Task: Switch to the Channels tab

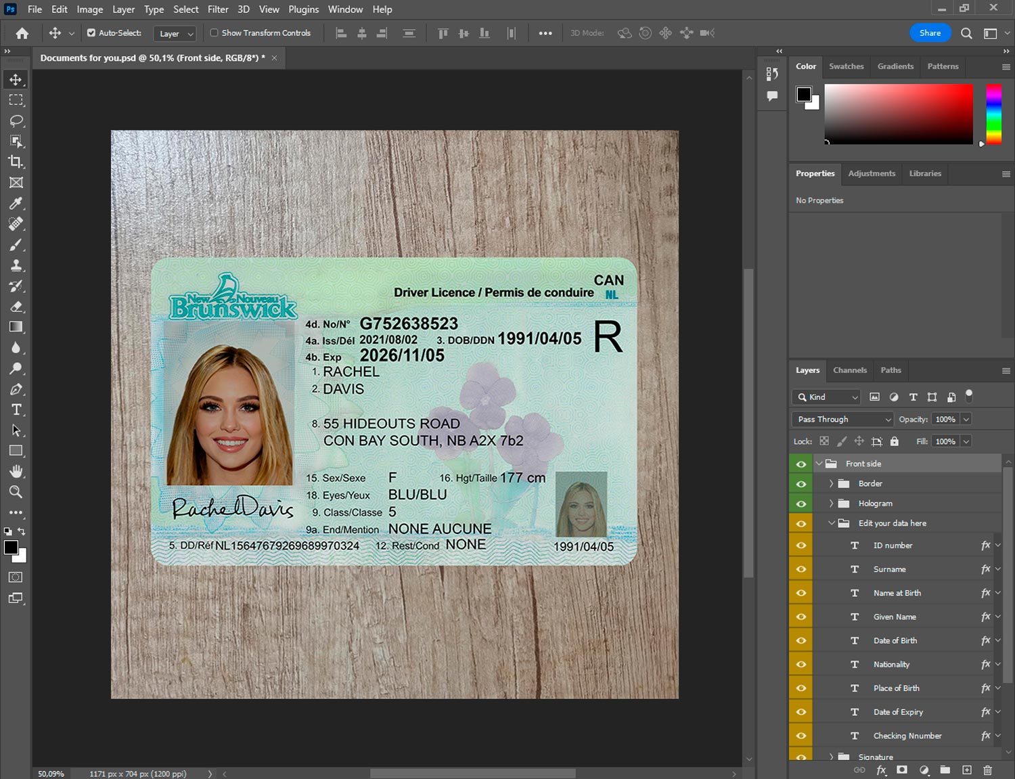Action: point(849,370)
